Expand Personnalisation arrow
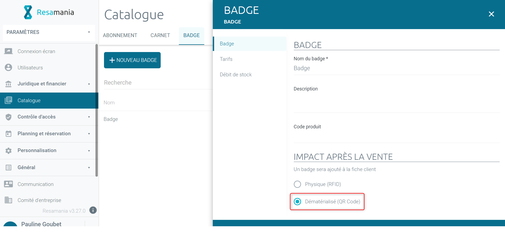Screen dimensions: 505x238 [89, 151]
